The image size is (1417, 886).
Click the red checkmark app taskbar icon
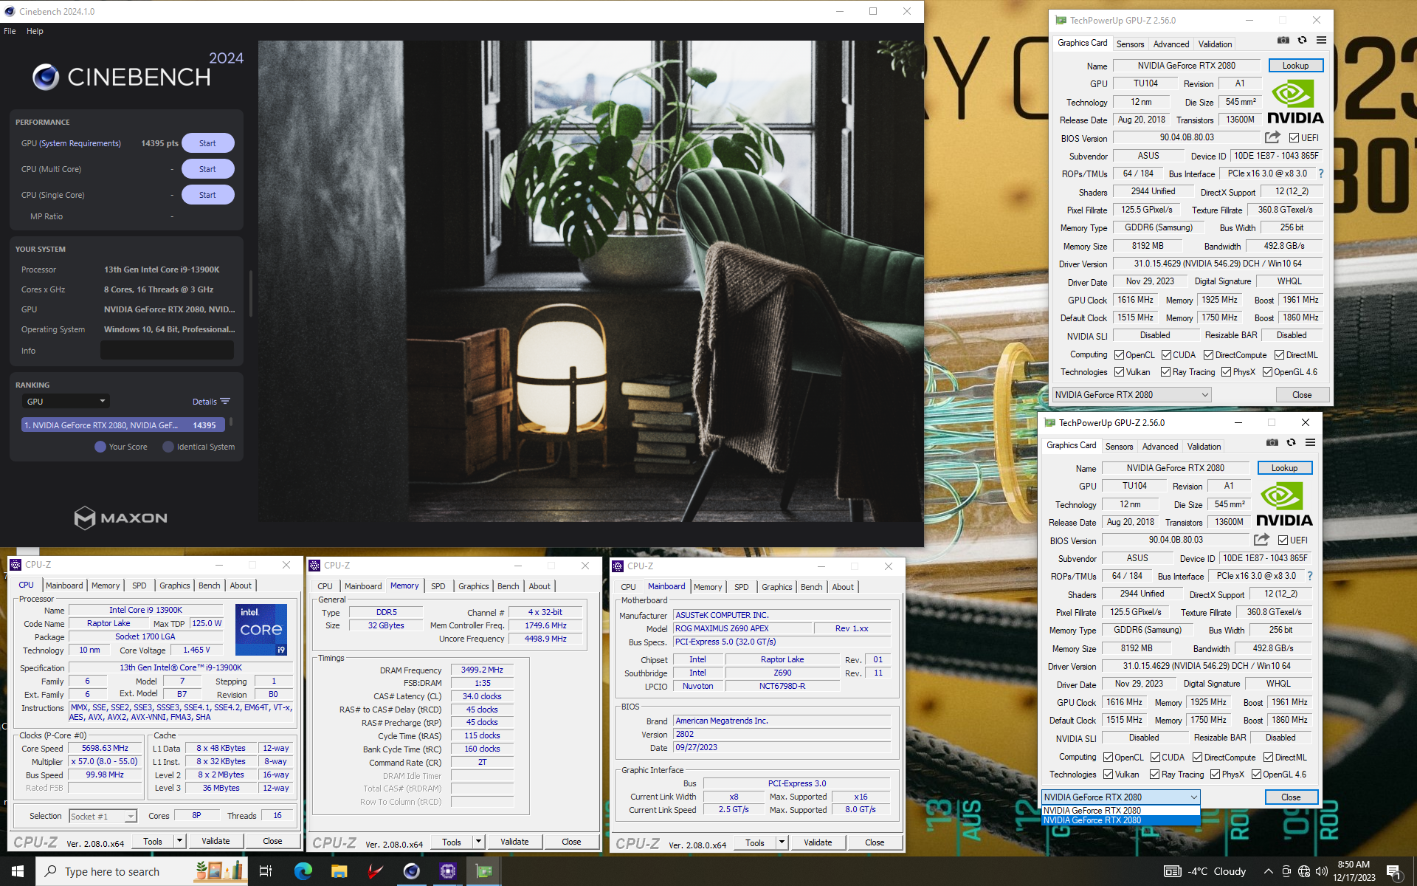pos(375,871)
